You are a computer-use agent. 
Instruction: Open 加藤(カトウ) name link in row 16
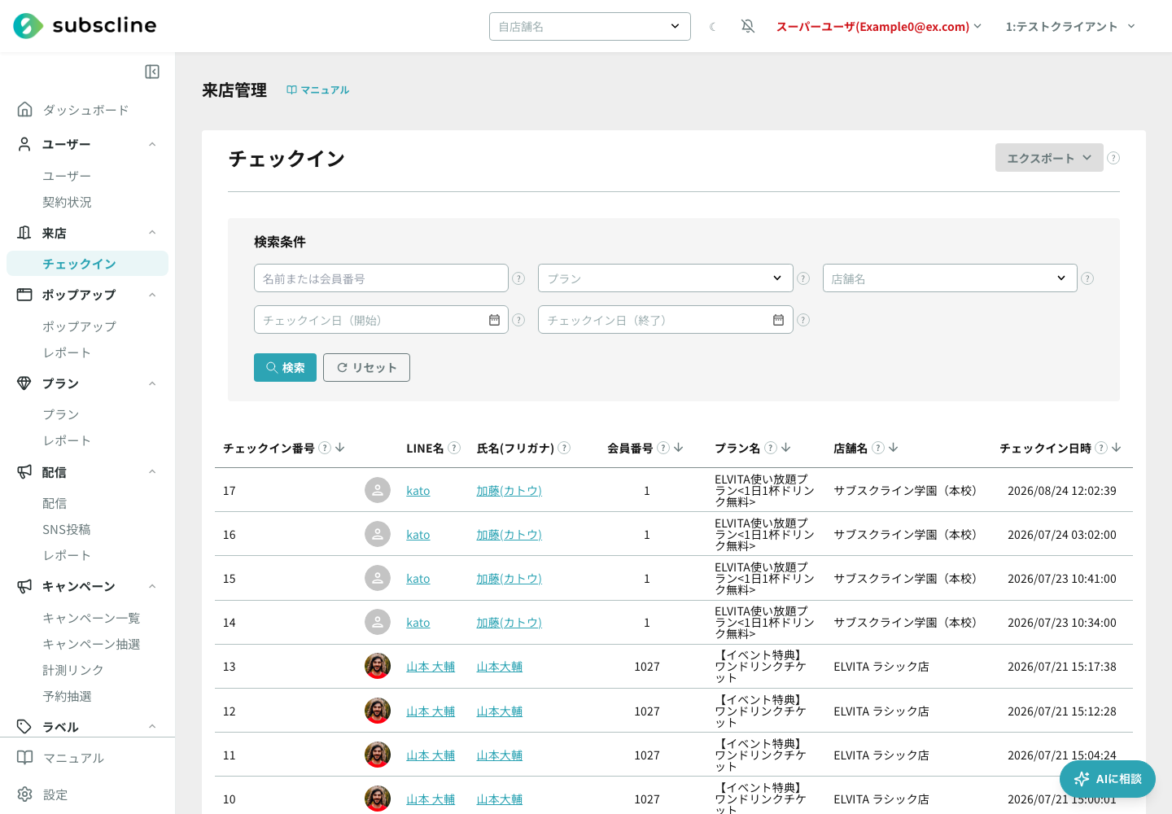coord(509,535)
